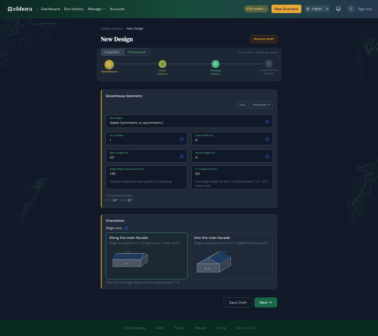Viewport: 378px width, 336px height.
Task: Switch to Professional mode
Action: coord(137,52)
